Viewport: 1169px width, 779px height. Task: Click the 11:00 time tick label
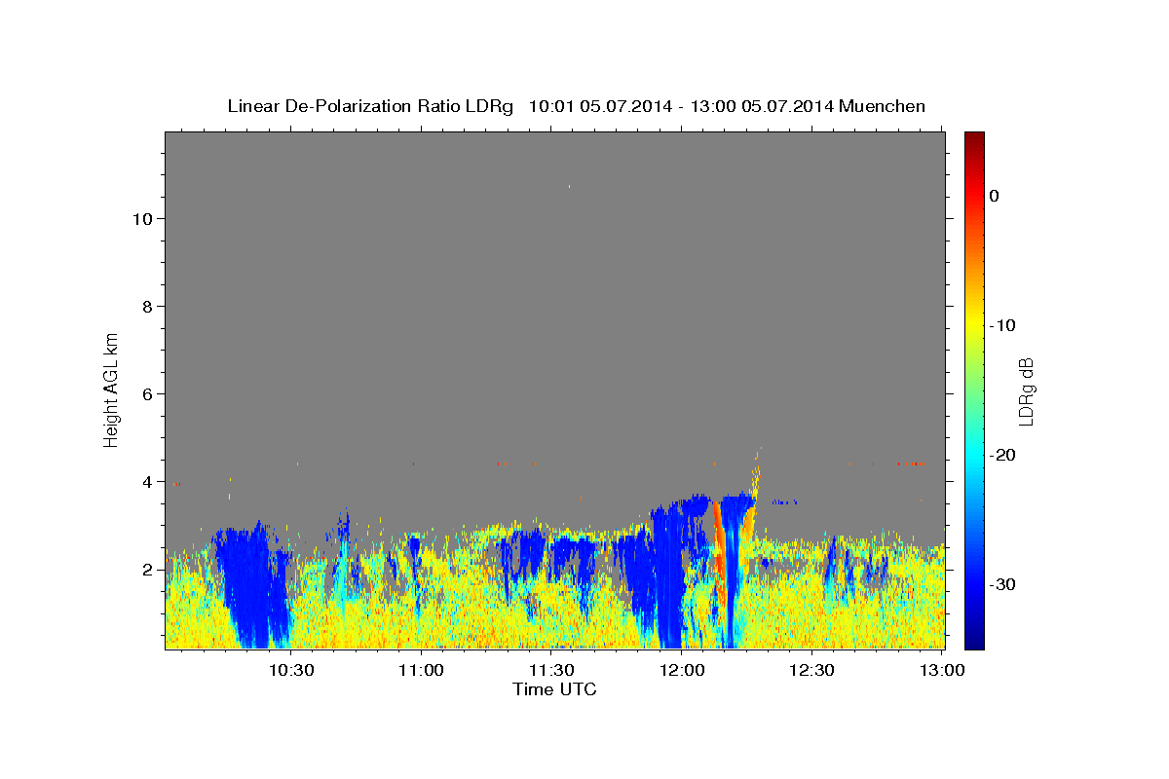tap(421, 670)
